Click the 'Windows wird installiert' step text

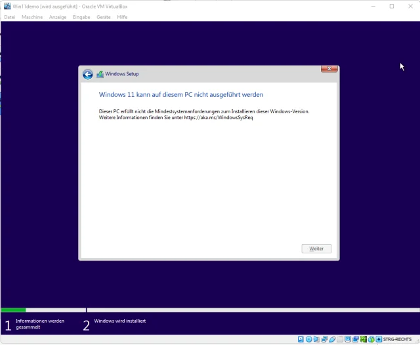click(119, 321)
